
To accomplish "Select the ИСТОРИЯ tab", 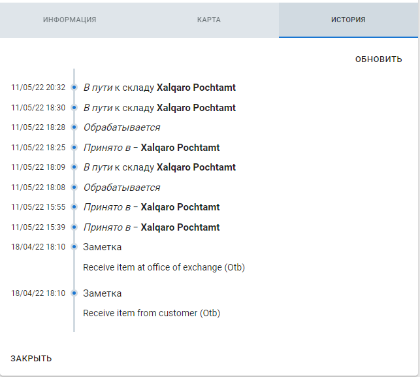I will click(348, 20).
